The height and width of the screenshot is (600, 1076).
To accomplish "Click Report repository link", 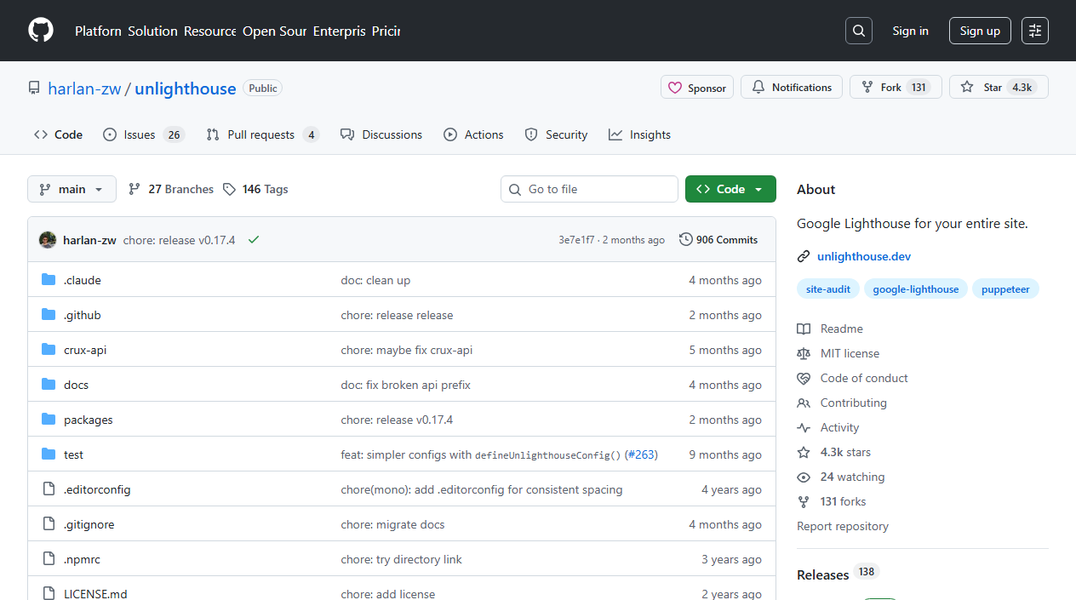I will pyautogui.click(x=843, y=526).
